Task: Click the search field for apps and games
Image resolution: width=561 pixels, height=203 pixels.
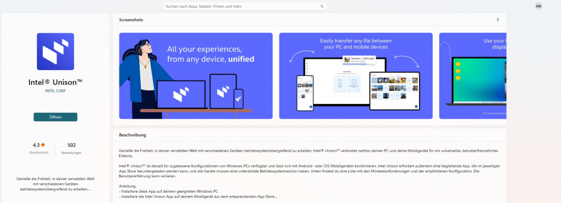Action: click(245, 6)
